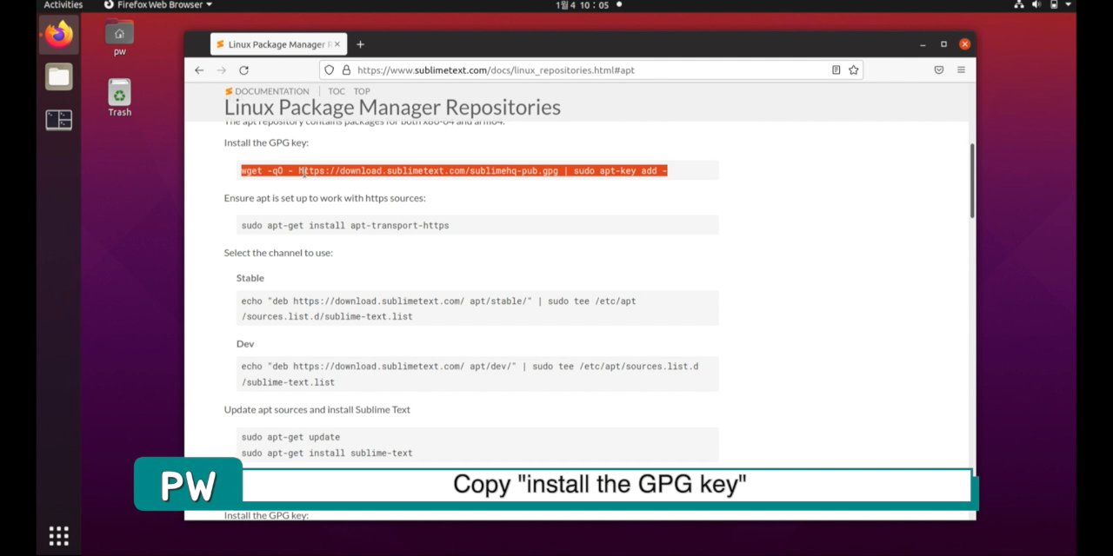The height and width of the screenshot is (556, 1113).
Task: Click 'Select the channel to use:' text
Action: 278,253
